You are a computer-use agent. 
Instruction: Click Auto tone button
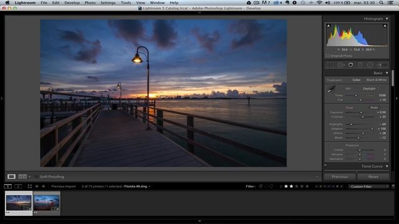pyautogui.click(x=374, y=108)
